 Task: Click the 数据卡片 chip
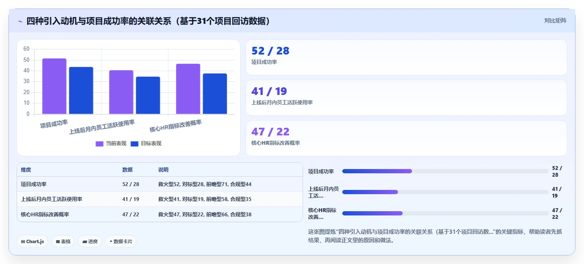click(x=121, y=241)
